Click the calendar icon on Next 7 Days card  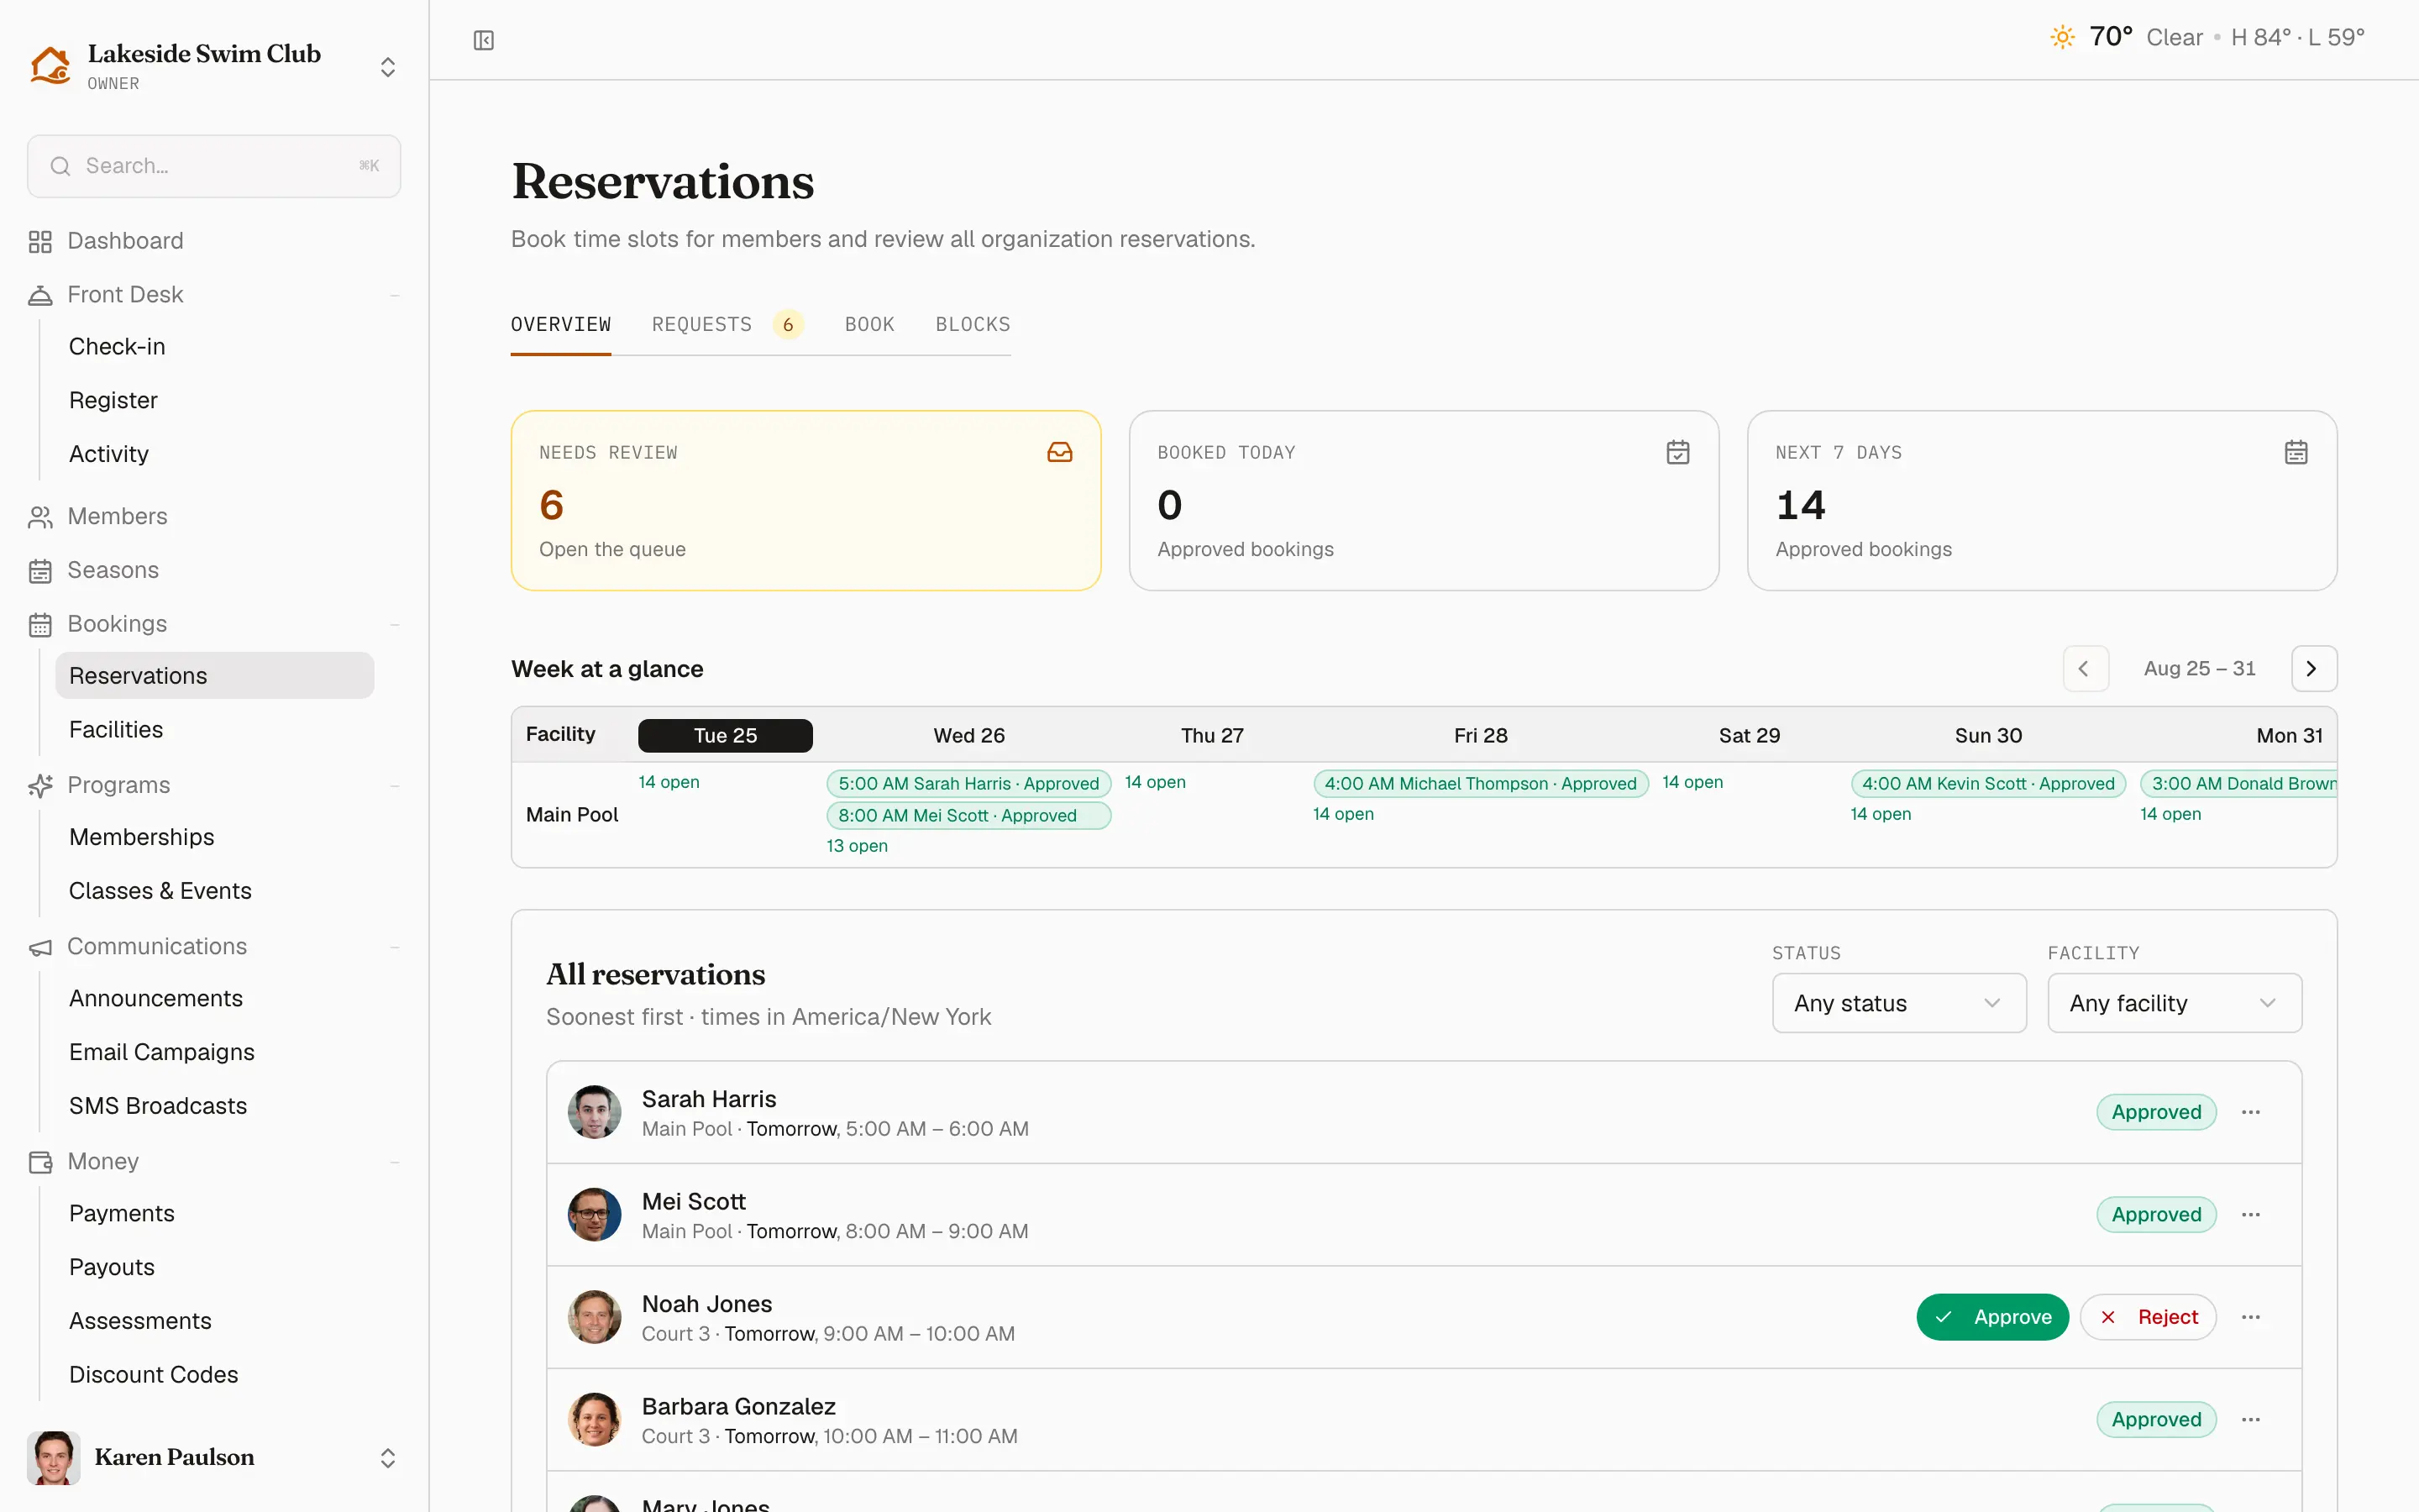(x=2296, y=453)
